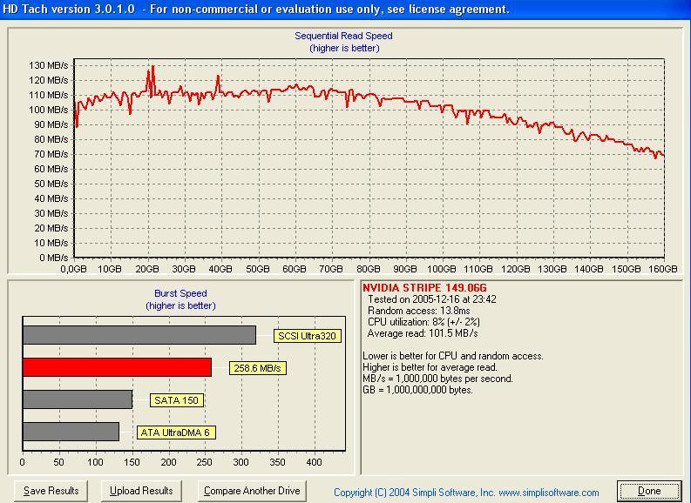Open the www.simplisoftware.com link

[548, 493]
